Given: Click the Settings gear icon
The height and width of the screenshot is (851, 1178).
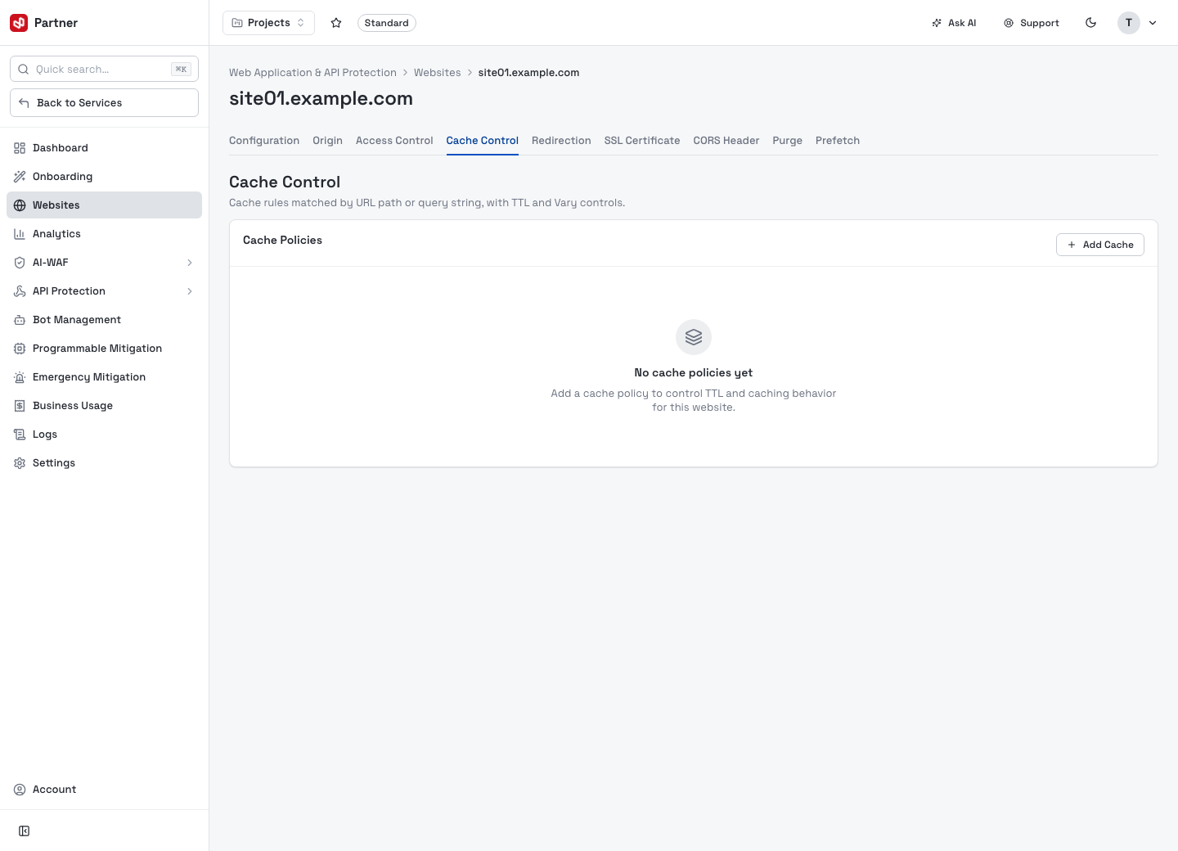Looking at the screenshot, I should click(20, 463).
